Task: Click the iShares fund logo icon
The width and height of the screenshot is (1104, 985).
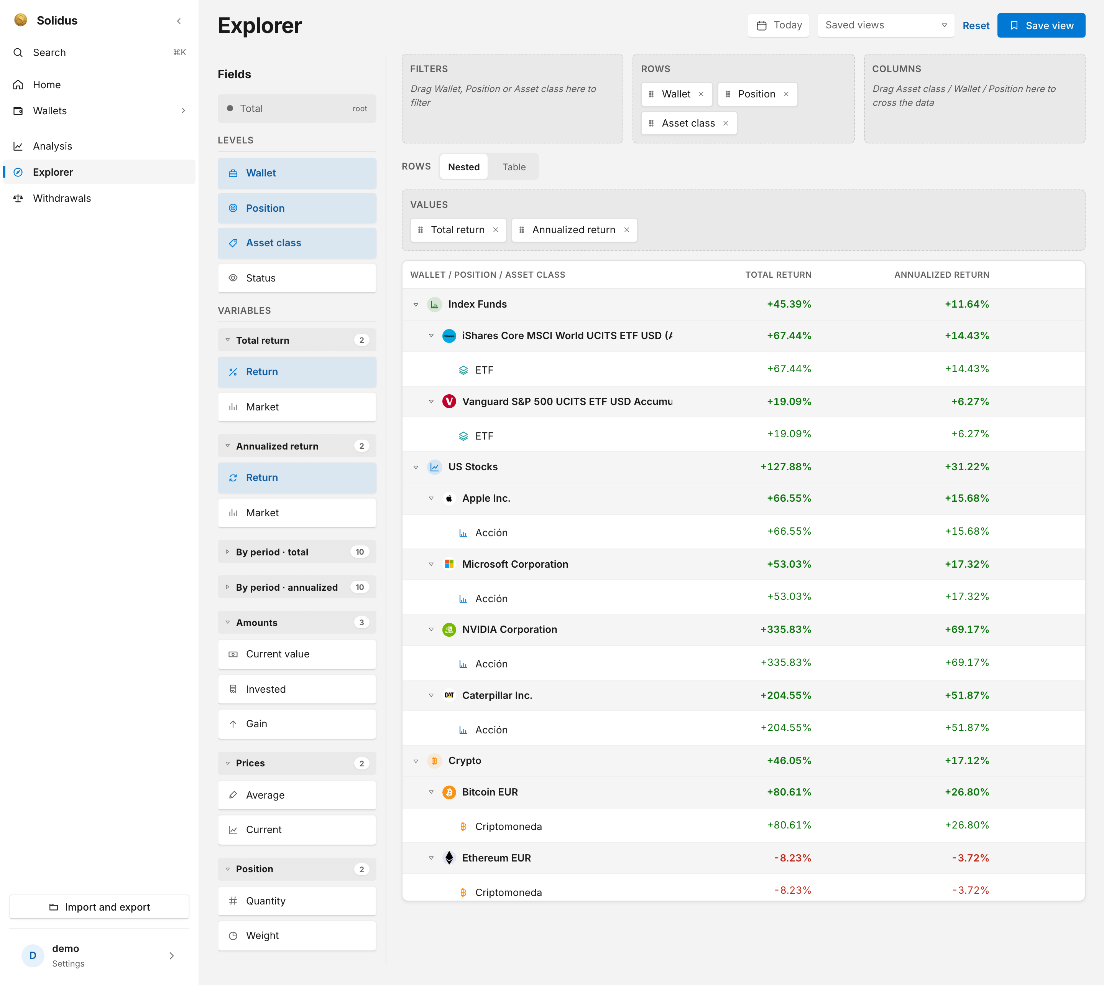Action: click(449, 336)
